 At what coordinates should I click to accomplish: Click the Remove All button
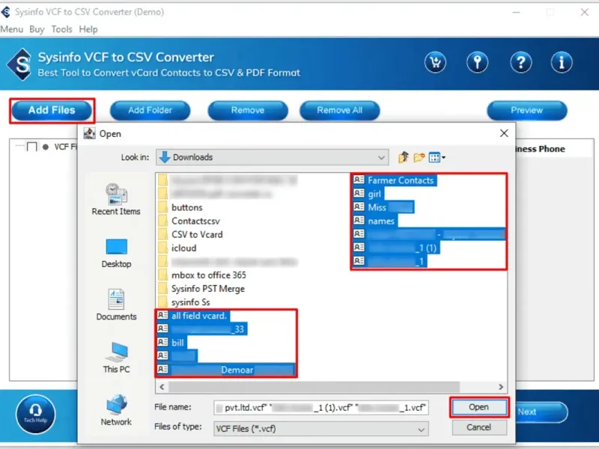(x=340, y=110)
